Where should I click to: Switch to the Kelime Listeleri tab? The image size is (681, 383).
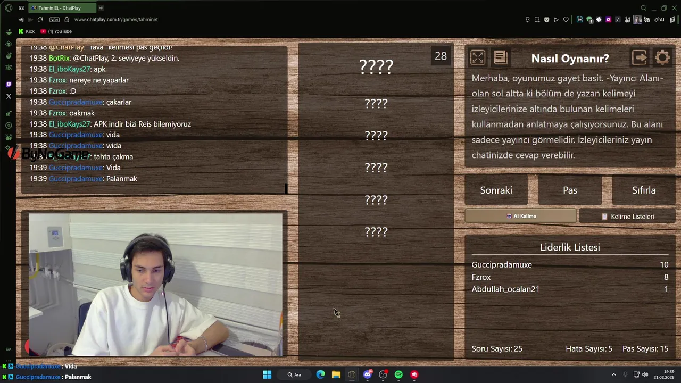627,217
